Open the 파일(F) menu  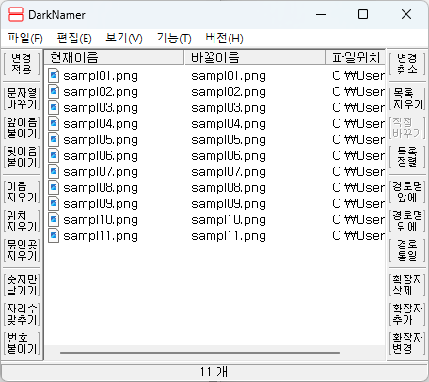(x=25, y=39)
